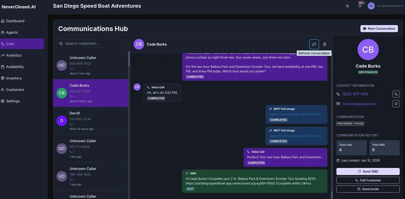405x199 pixels.
Task: Click phone call icon beside (832) 477-1310
Action: coord(396,94)
